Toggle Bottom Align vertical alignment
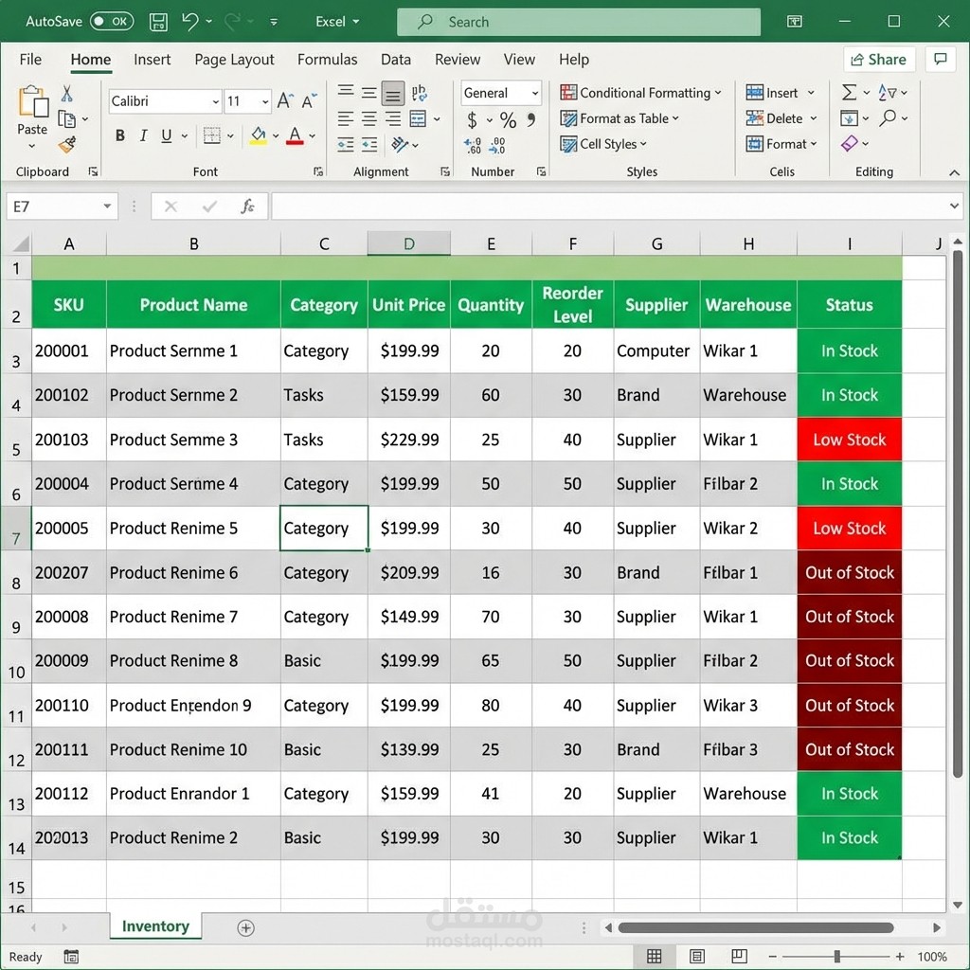 393,94
